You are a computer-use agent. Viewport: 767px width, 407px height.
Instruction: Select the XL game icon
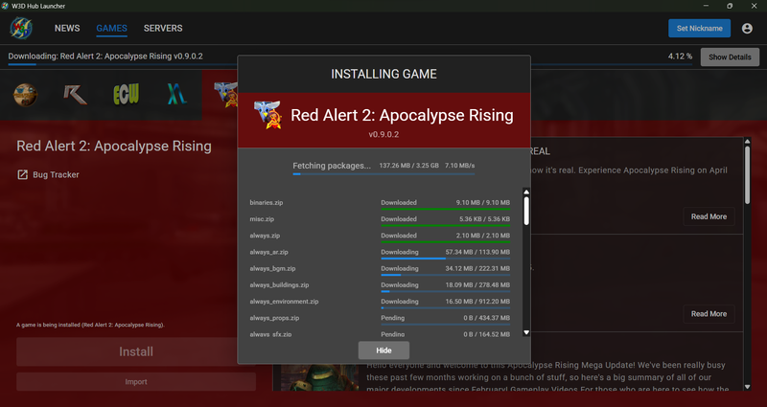[x=176, y=94]
